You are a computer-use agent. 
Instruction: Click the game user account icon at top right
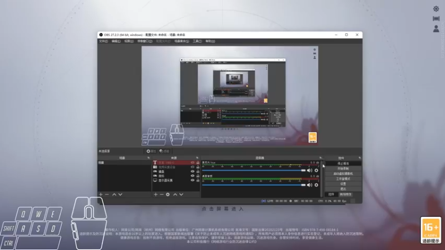(x=436, y=29)
